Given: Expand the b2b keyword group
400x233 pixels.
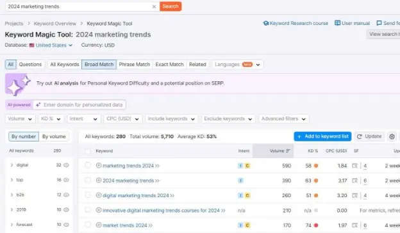Looking at the screenshot, I should coord(12,195).
